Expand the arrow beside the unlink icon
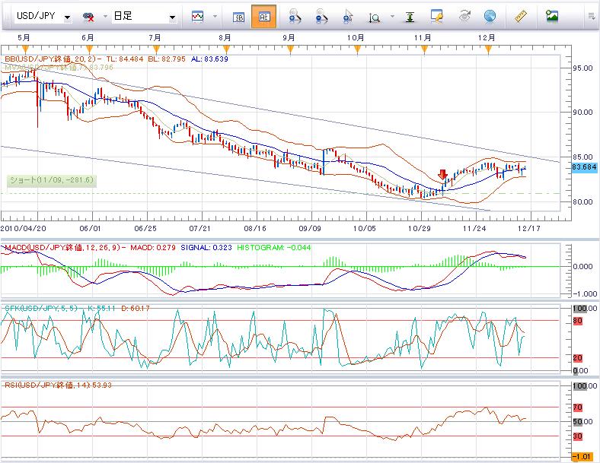 105,17
